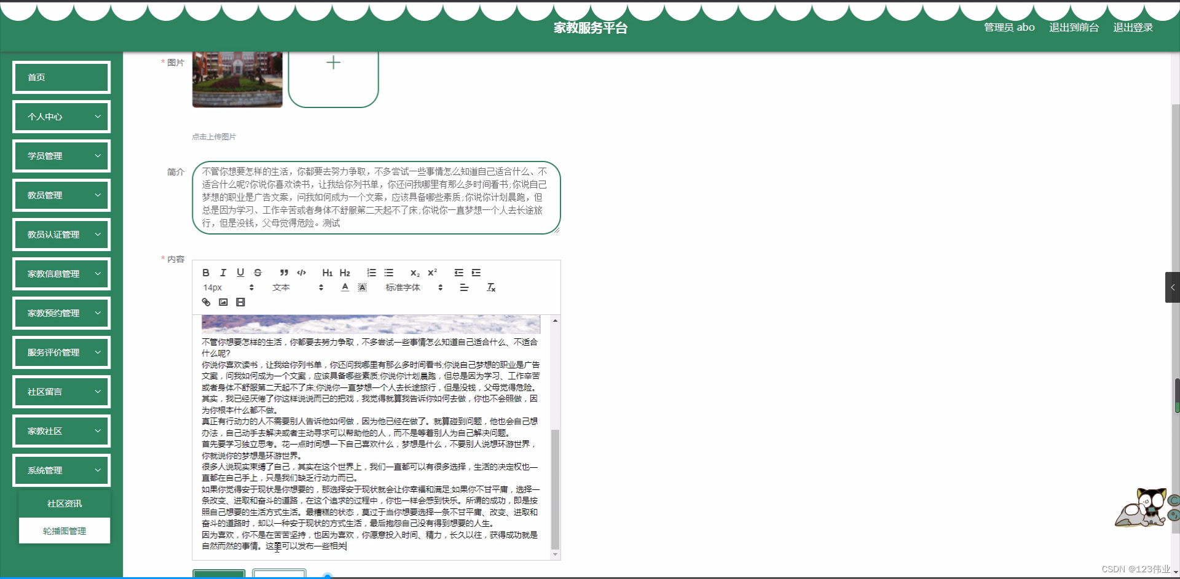Insert a video into the content
Image resolution: width=1180 pixels, height=579 pixels.
click(240, 302)
